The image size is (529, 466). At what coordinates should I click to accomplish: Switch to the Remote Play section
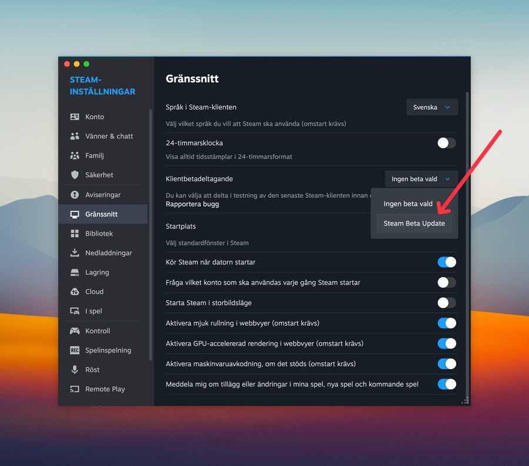click(105, 389)
